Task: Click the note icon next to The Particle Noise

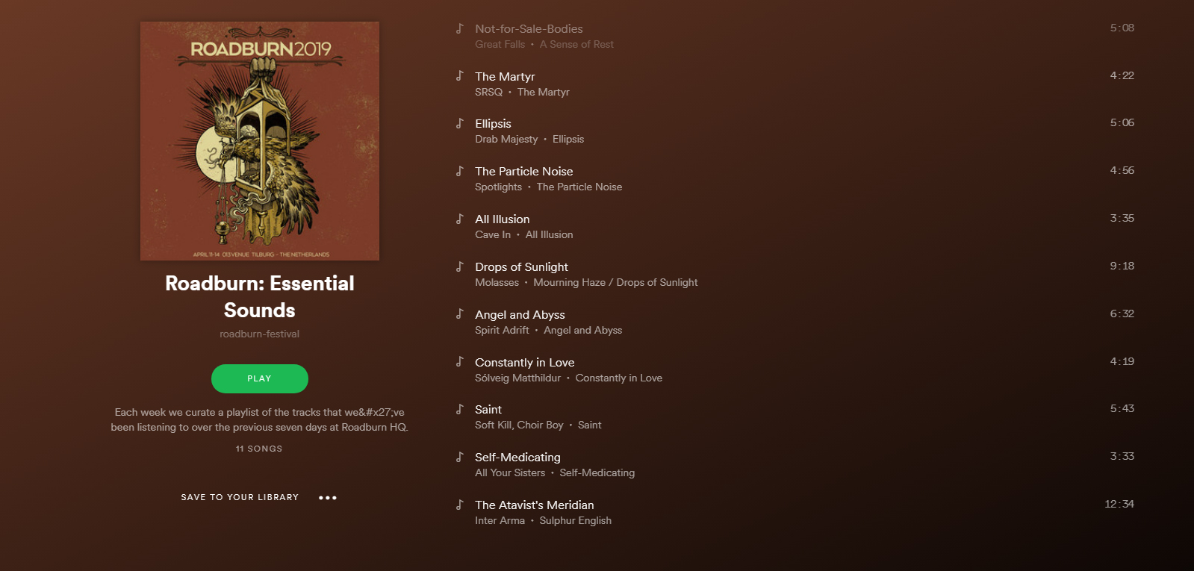Action: (x=460, y=170)
